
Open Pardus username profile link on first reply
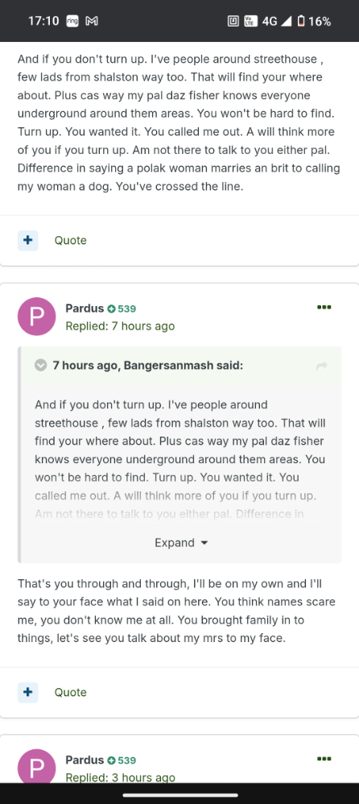85,309
